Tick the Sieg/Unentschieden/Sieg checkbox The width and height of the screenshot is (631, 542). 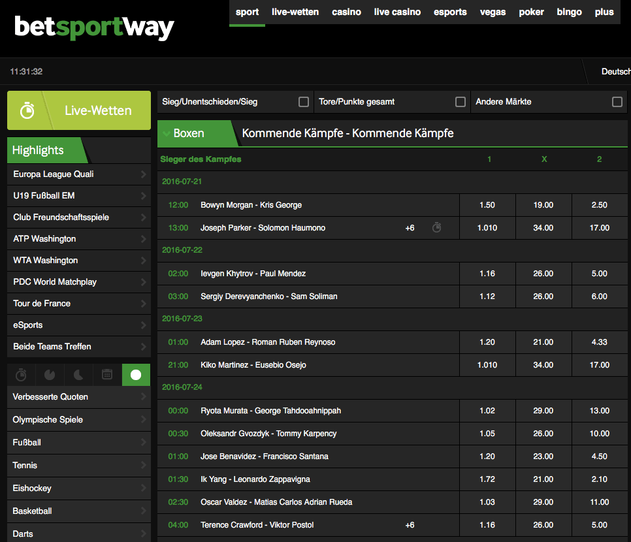[x=304, y=102]
